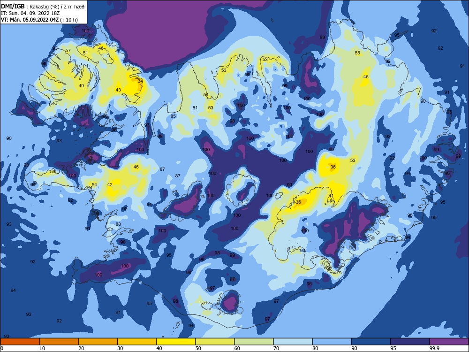Click the orange 10–20 legend swatch
469x352 pixels.
point(59,342)
